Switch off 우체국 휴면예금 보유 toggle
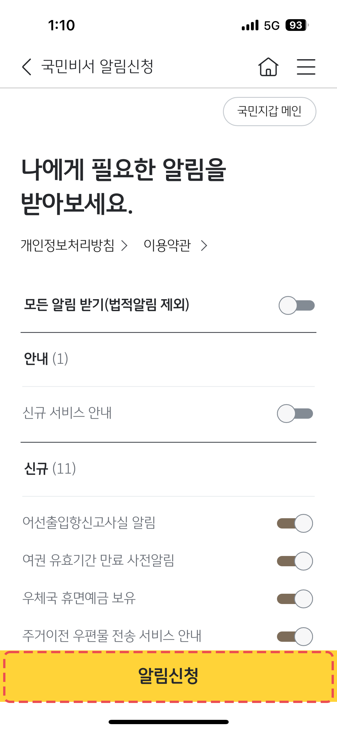Viewport: 337px width, 731px height. pos(295,599)
